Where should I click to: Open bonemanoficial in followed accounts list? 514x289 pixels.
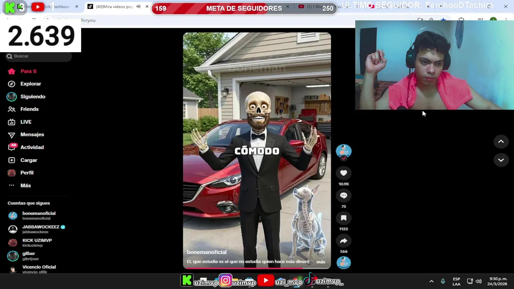click(38, 216)
